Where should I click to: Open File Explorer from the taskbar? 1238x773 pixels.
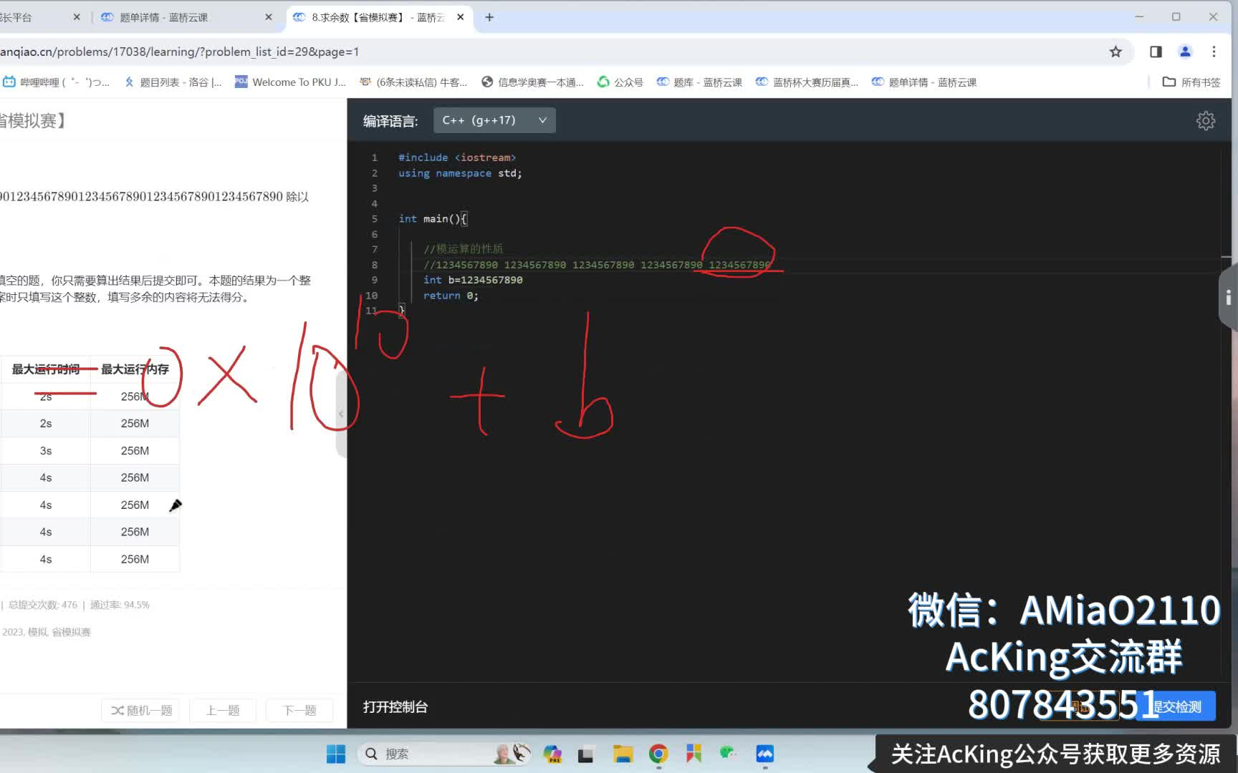tap(623, 754)
